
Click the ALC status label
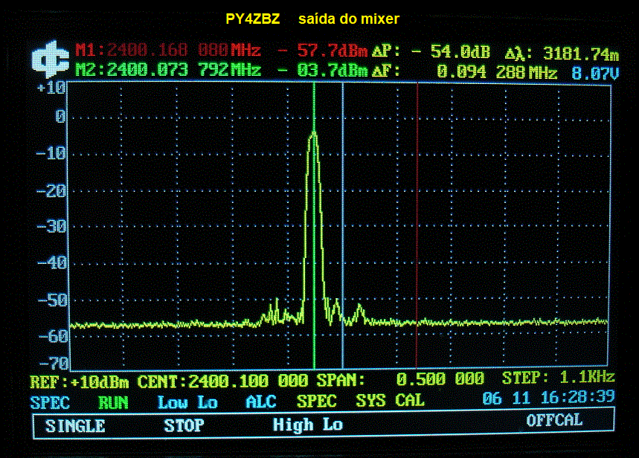[x=261, y=401]
